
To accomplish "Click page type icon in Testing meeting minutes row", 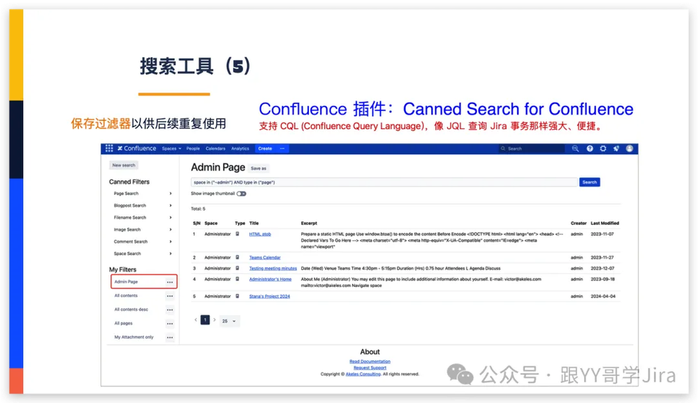I will 238,268.
